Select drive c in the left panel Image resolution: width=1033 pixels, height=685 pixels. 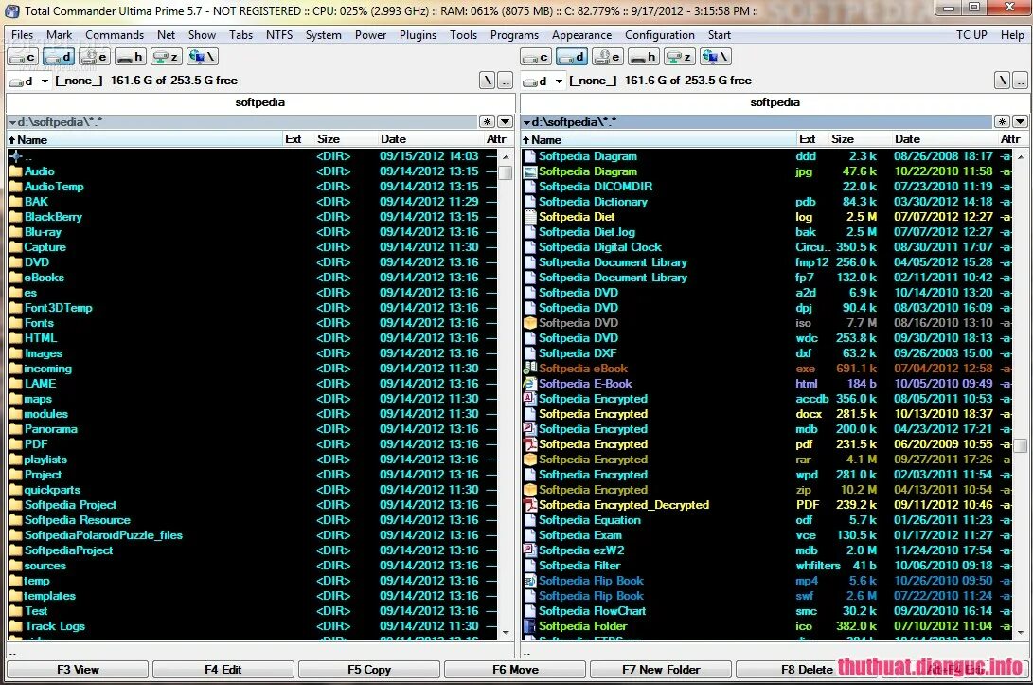point(23,58)
